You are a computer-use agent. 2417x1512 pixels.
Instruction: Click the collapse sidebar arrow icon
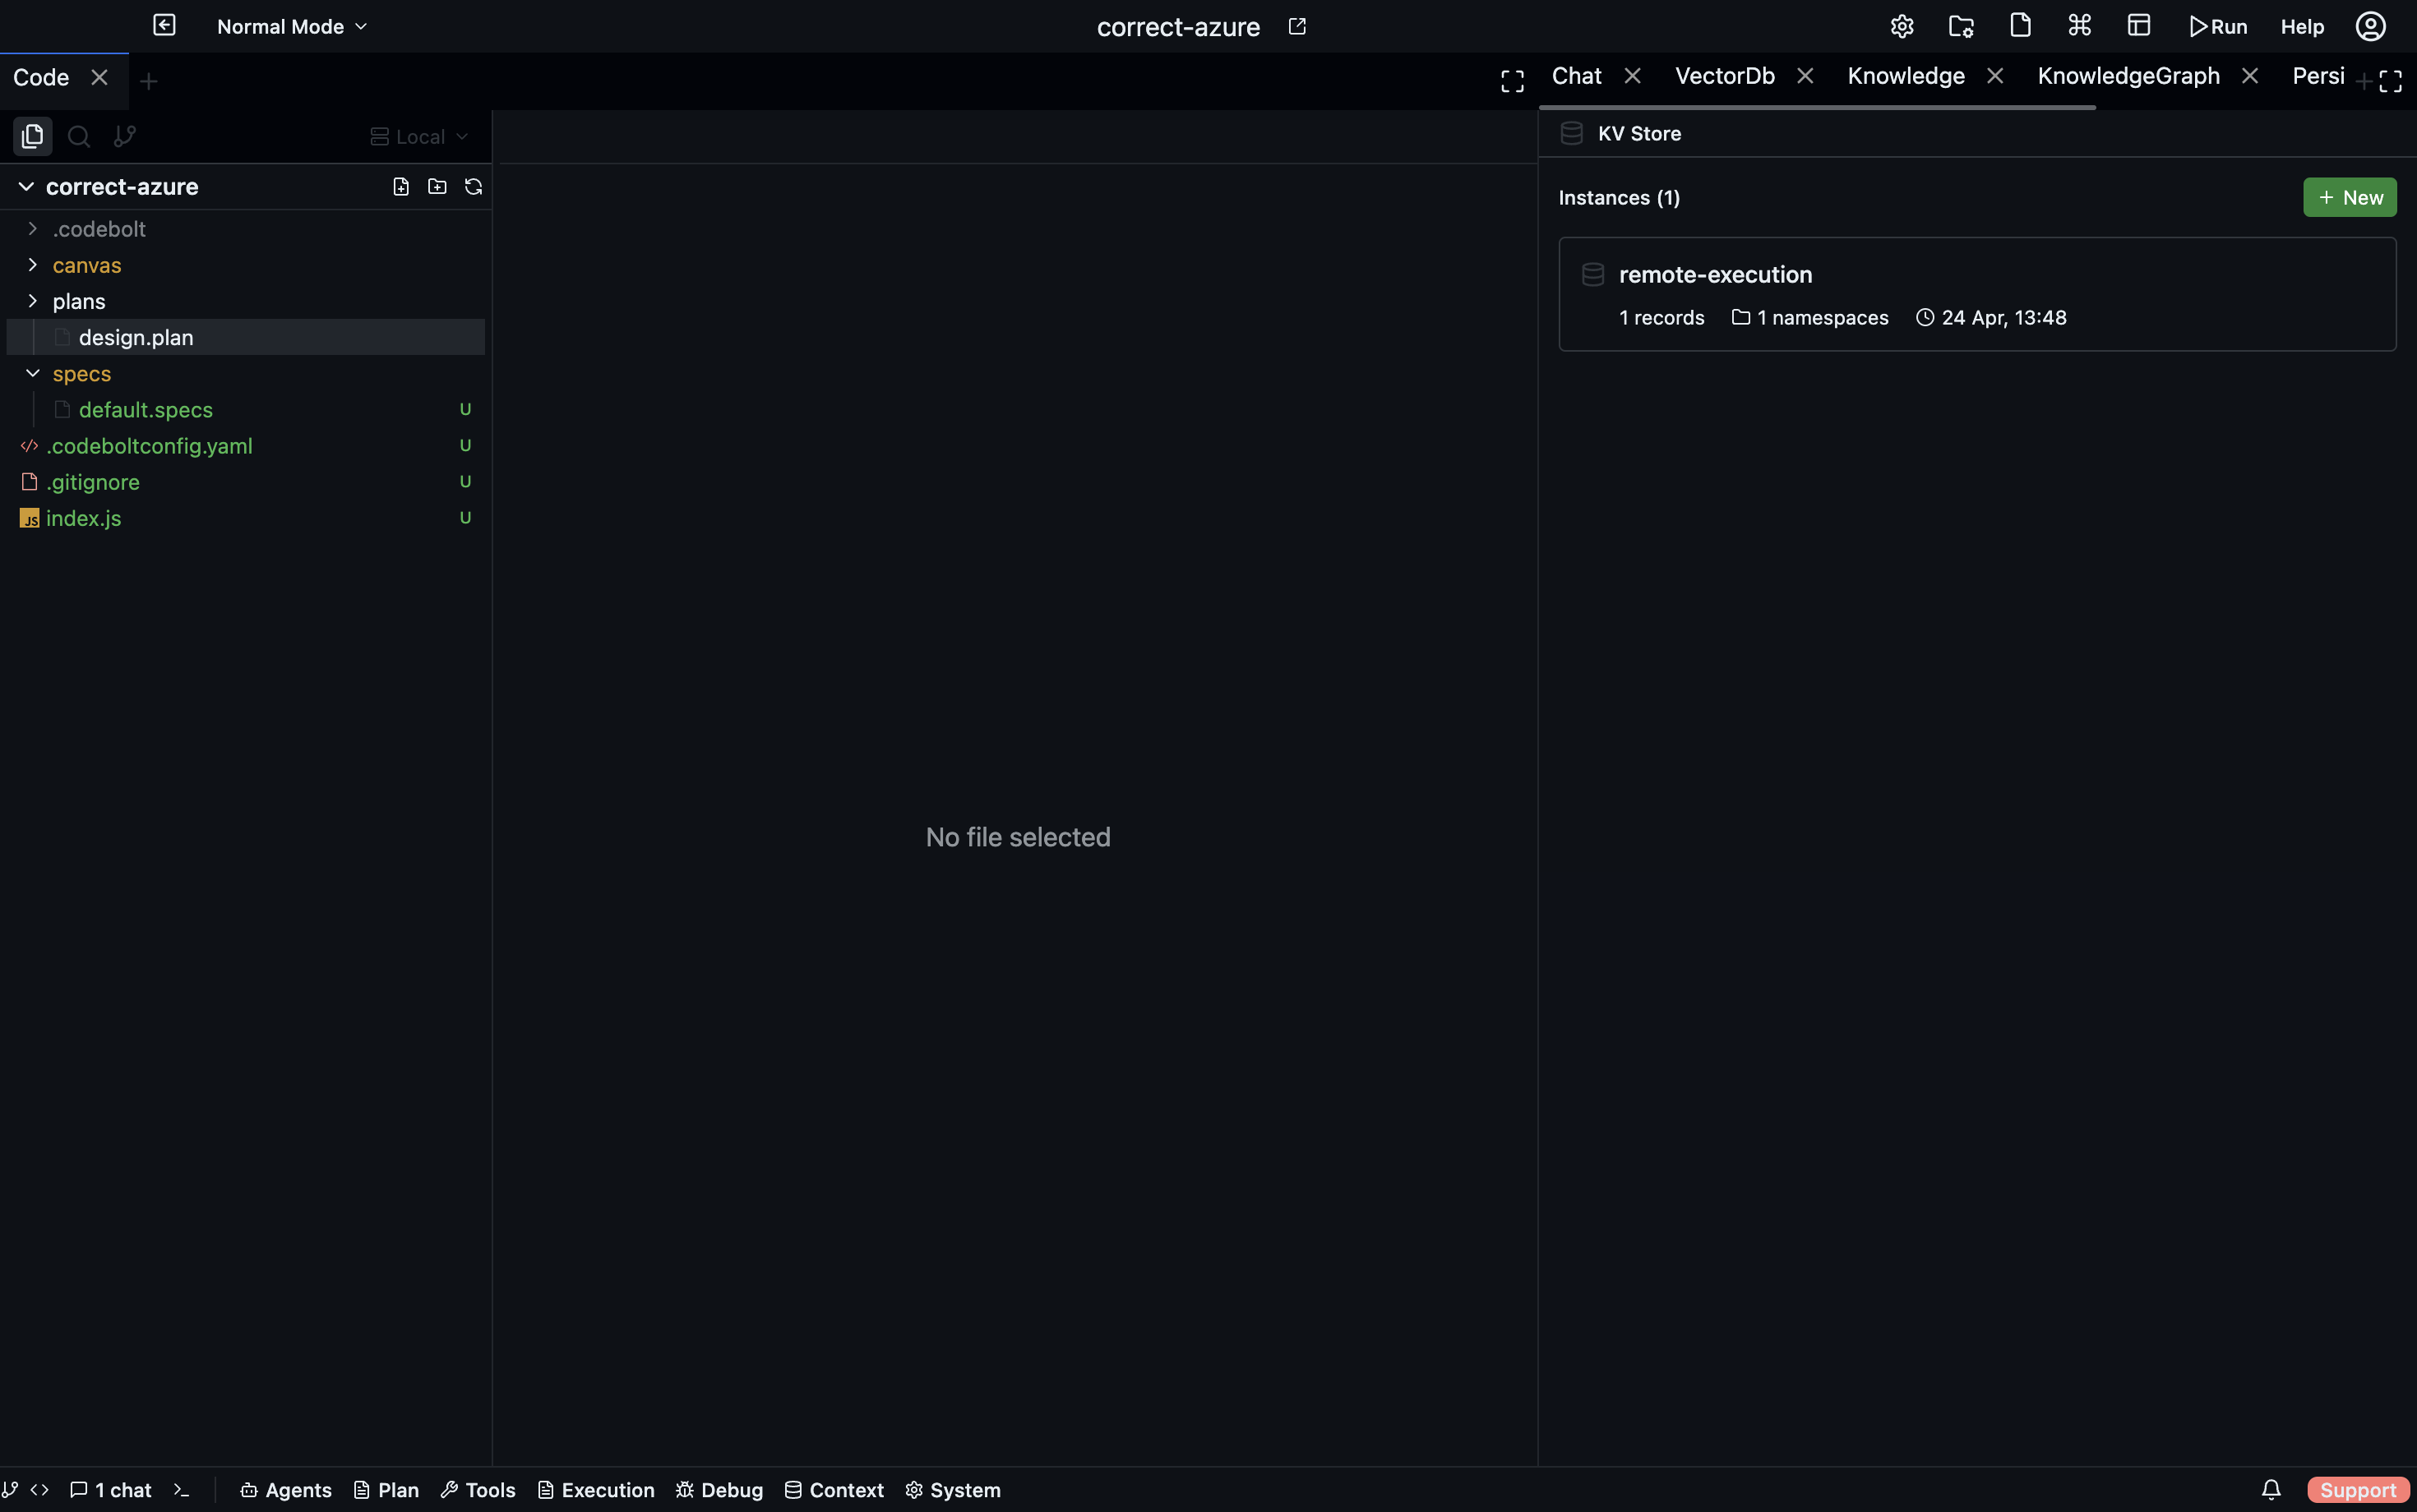[164, 26]
